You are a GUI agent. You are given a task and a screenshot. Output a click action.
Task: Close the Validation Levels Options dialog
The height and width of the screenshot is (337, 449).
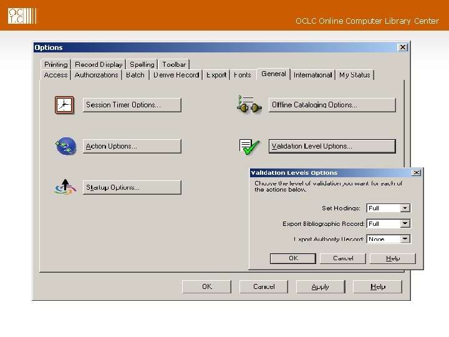pyautogui.click(x=416, y=172)
